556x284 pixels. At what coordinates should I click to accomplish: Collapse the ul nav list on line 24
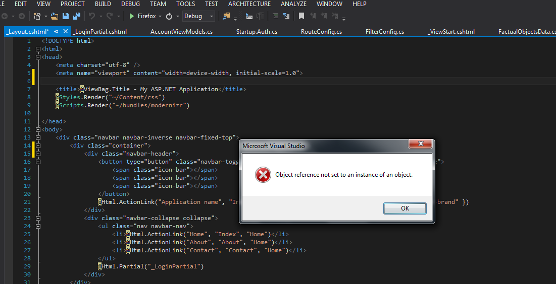(38, 227)
